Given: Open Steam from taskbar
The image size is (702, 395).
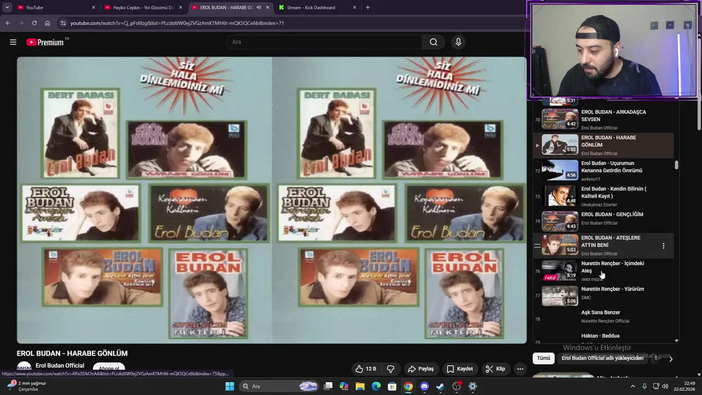Looking at the screenshot, I should tap(440, 386).
